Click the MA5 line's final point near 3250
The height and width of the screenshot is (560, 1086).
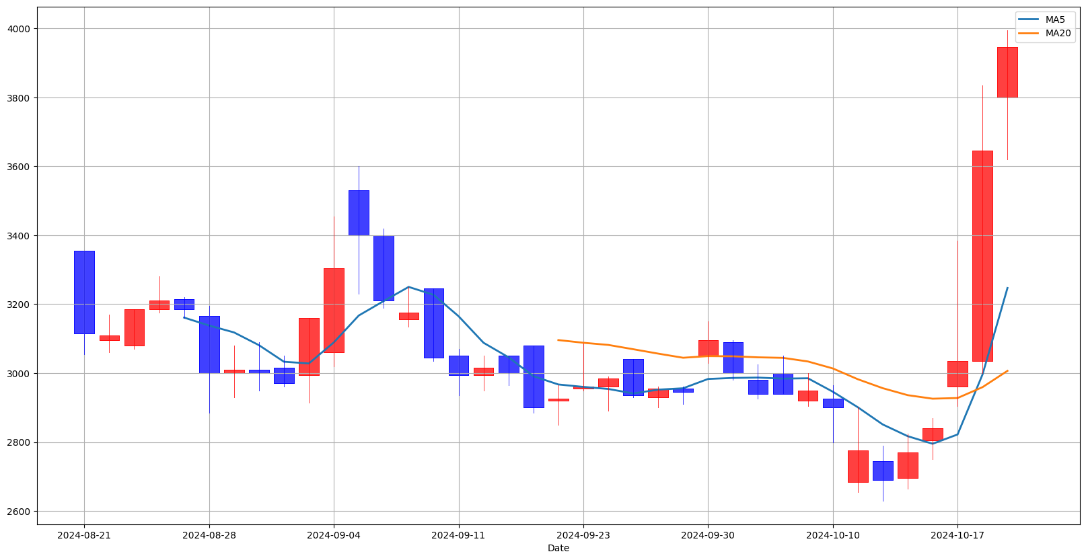coord(1007,288)
